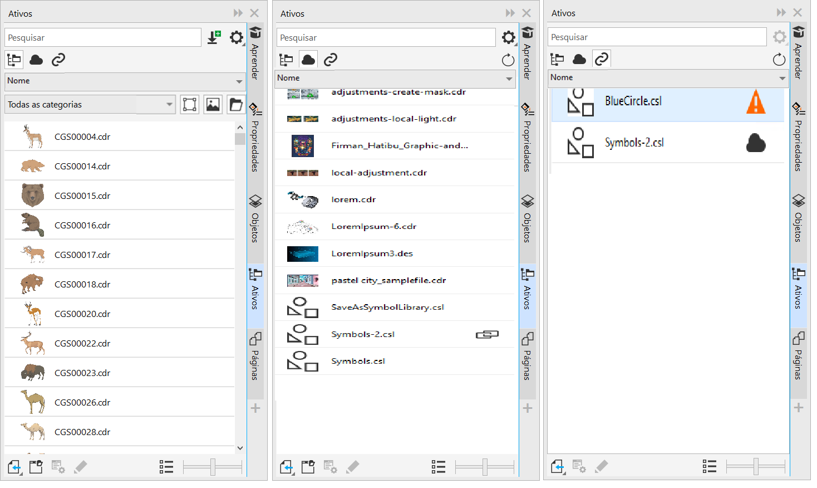Click the link icon on the middle panel's Symbols-2.csl row
Image resolution: width=817 pixels, height=488 pixels.
487,334
